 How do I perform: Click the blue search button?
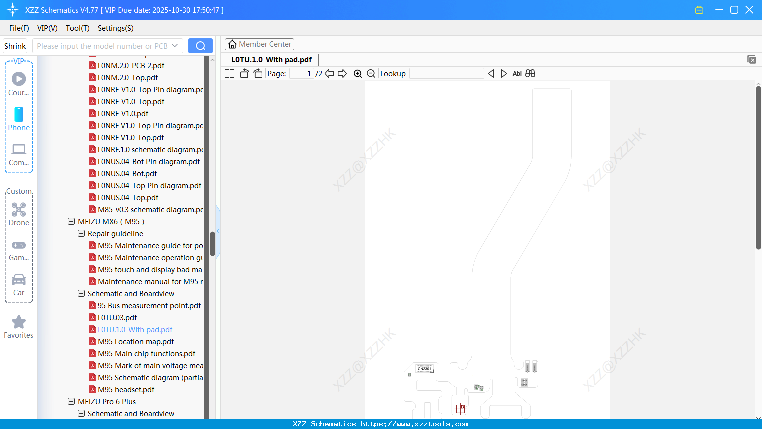click(x=200, y=46)
